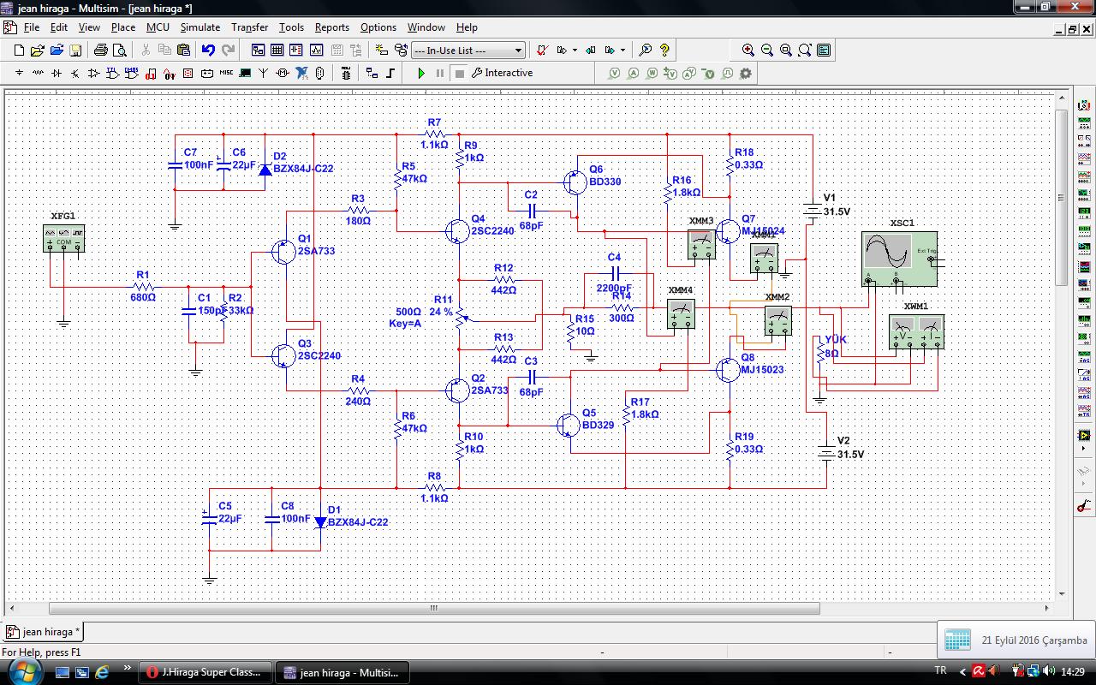
Task: Open the Transfer menu
Action: coord(249,27)
